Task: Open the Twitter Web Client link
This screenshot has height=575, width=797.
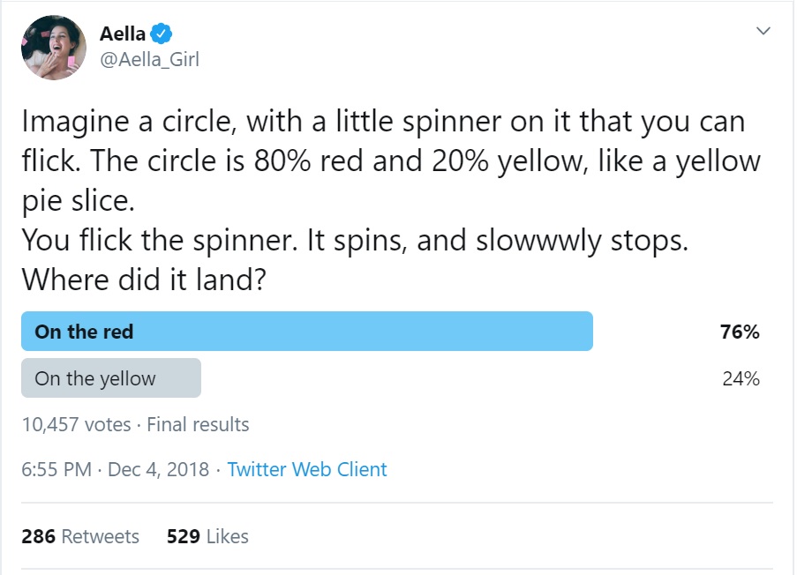Action: [x=307, y=469]
